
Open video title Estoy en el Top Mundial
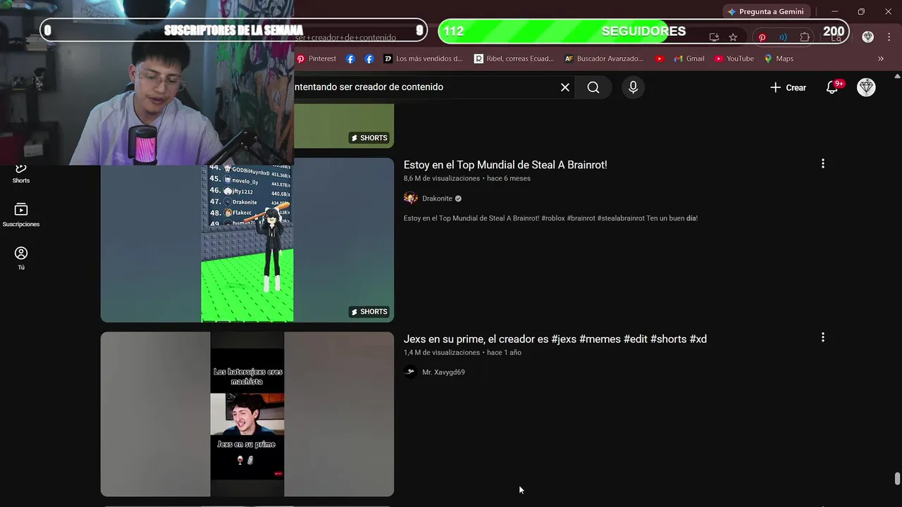(x=505, y=165)
